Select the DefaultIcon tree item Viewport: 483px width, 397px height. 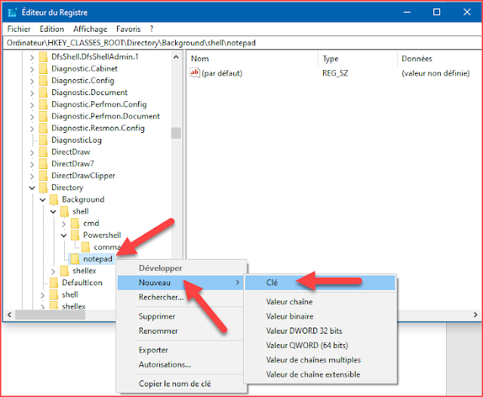point(82,283)
